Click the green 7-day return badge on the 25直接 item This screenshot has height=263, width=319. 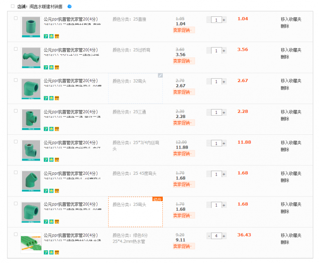click(x=46, y=36)
